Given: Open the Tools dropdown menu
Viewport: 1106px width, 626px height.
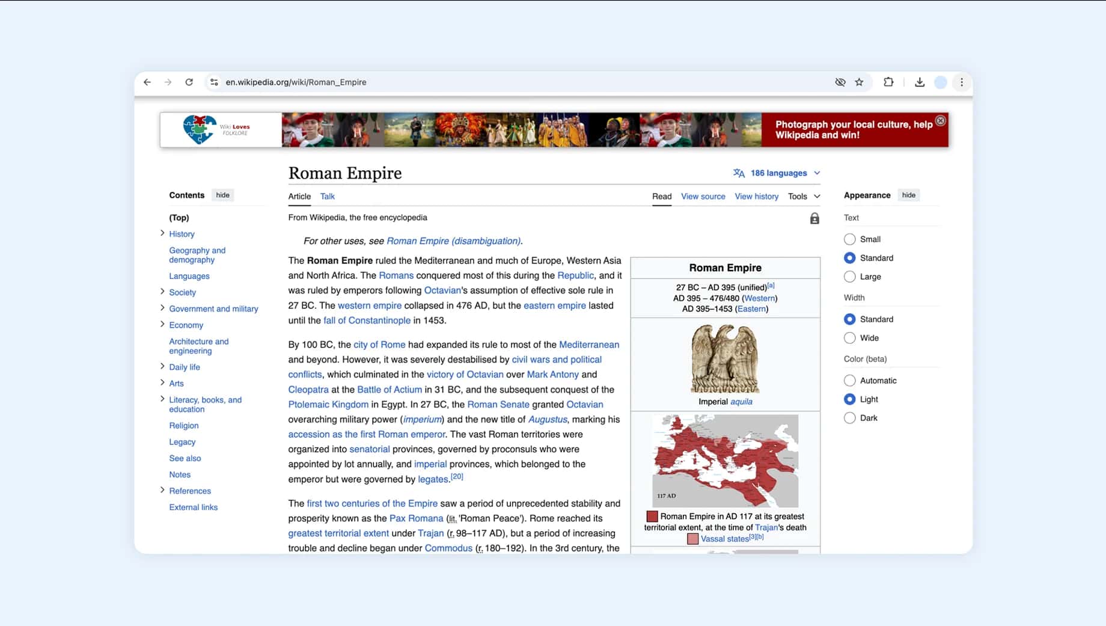Looking at the screenshot, I should coord(804,197).
